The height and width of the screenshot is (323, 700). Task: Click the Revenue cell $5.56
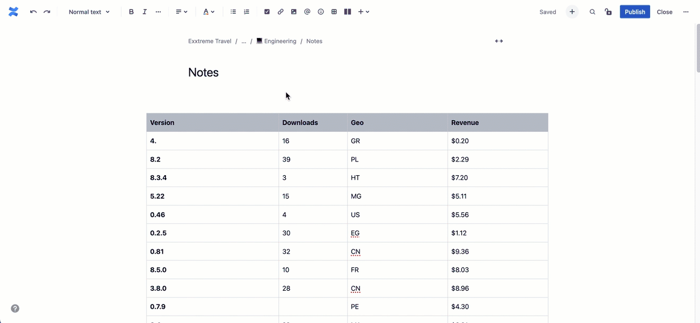[498, 214]
